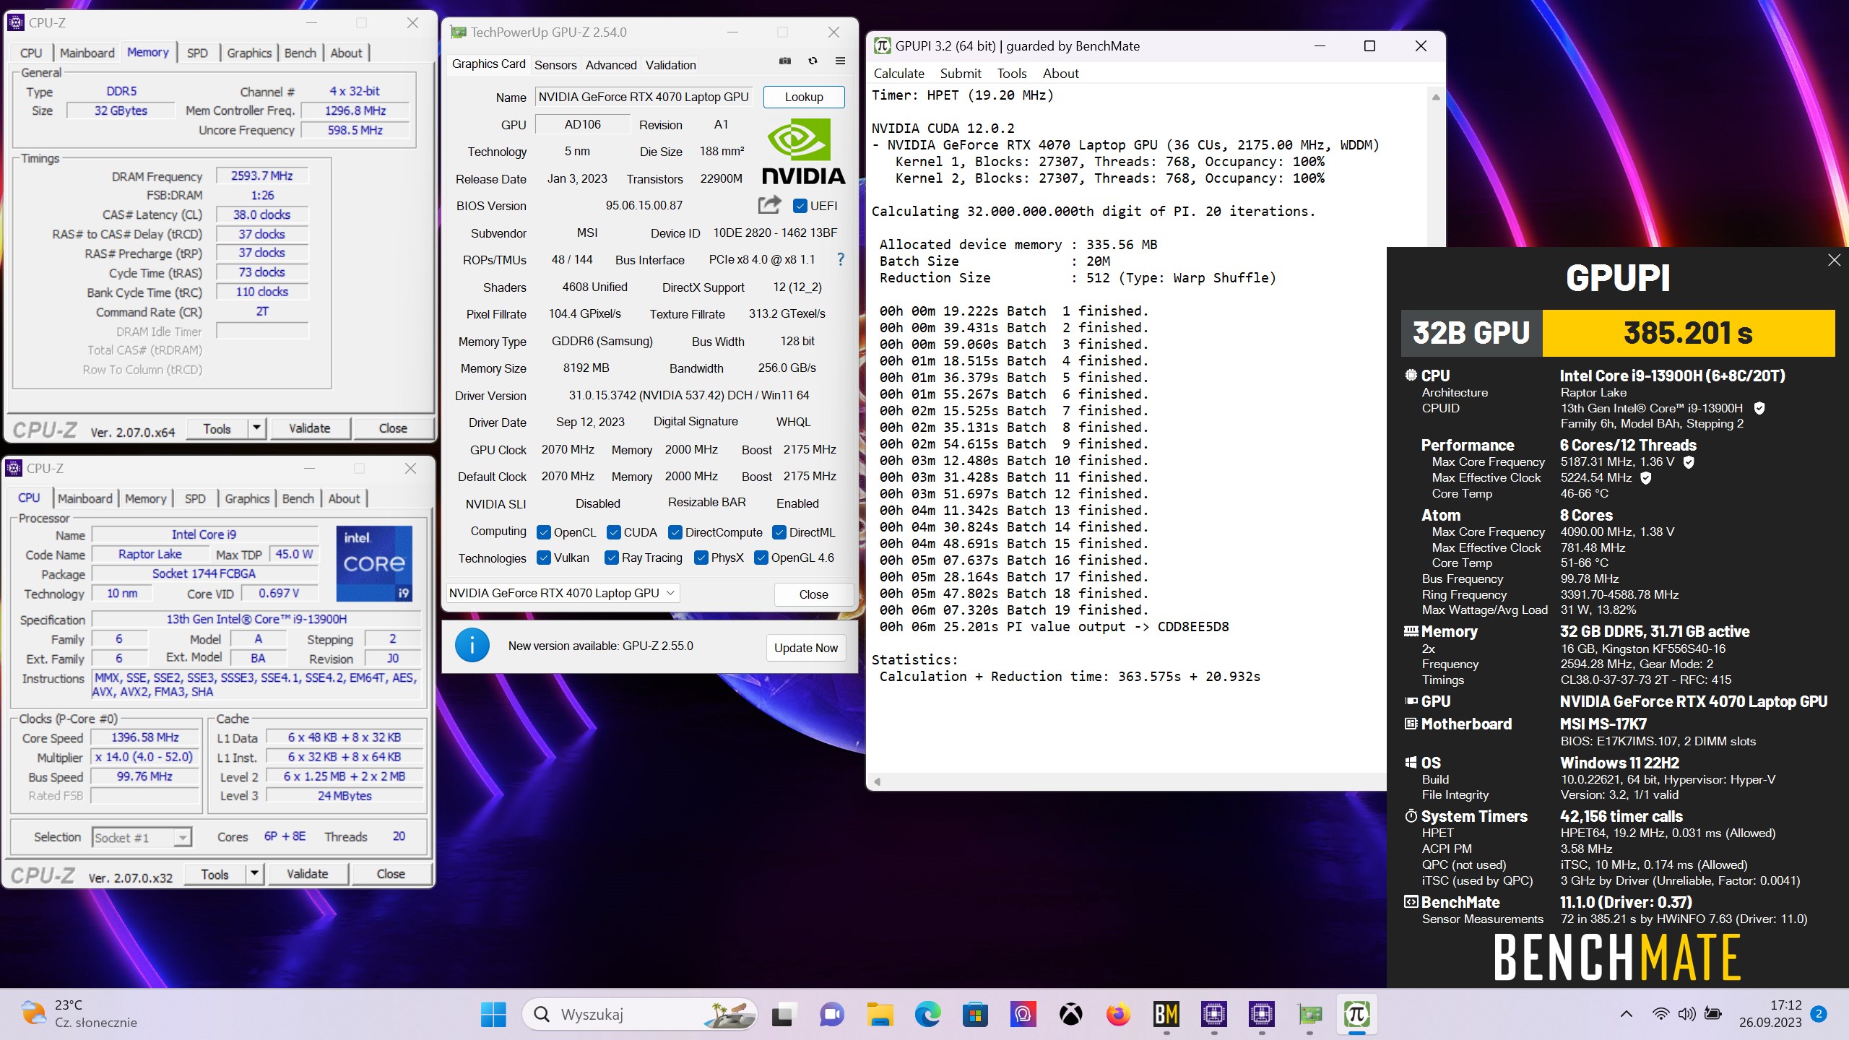Open Task View from the taskbar
This screenshot has height=1040, width=1849.
tap(783, 1015)
